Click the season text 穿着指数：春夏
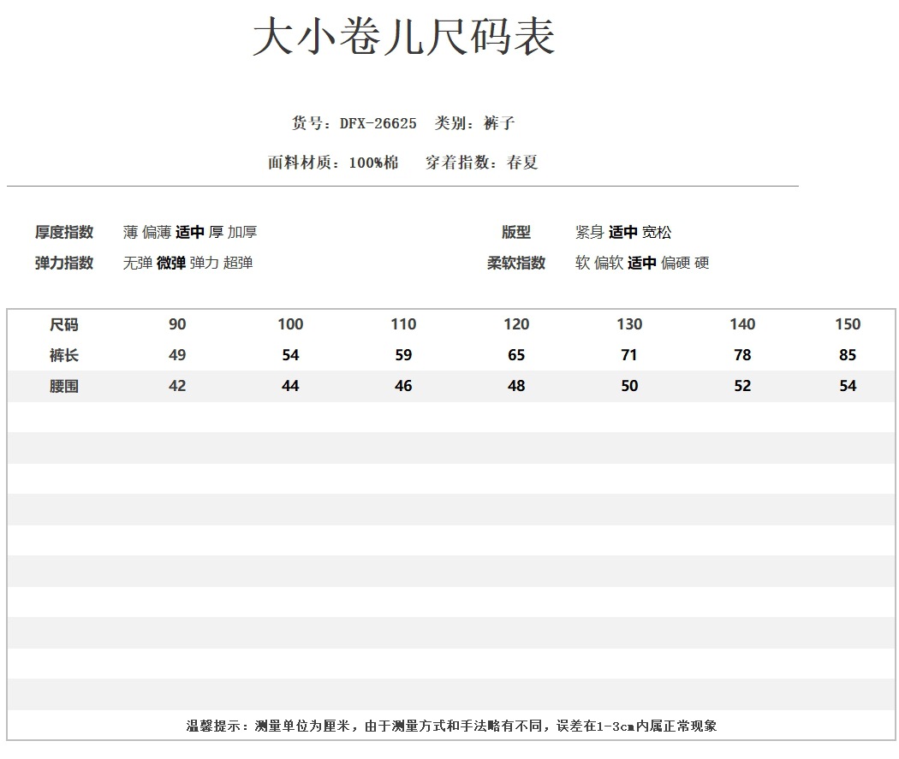The image size is (899, 759). point(481,163)
